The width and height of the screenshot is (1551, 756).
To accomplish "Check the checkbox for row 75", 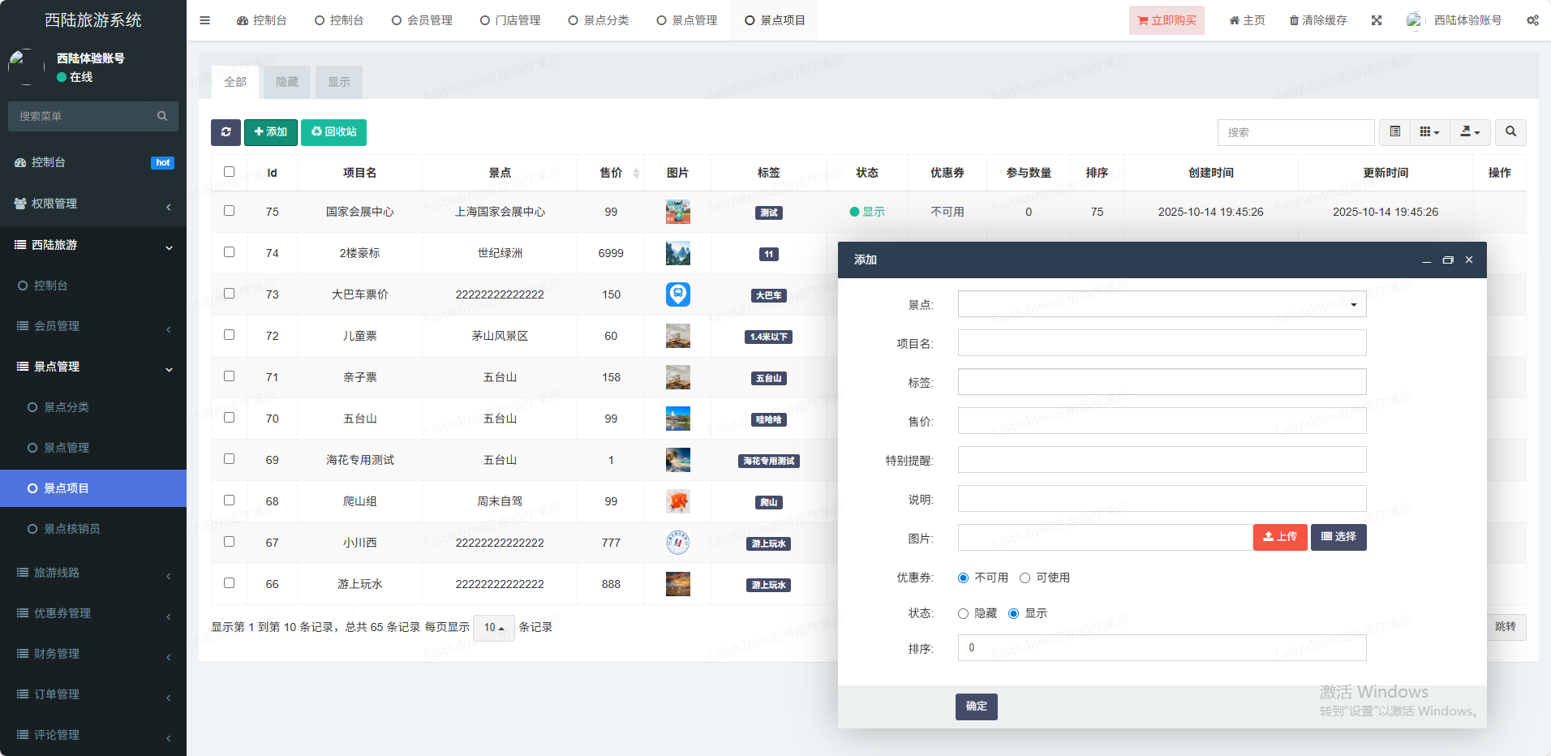I will click(229, 211).
